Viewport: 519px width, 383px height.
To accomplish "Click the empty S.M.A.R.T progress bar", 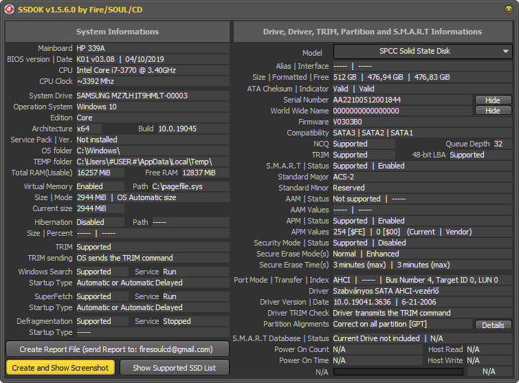I will click(398, 371).
